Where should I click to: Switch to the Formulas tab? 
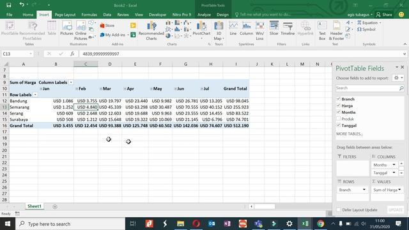pos(89,15)
